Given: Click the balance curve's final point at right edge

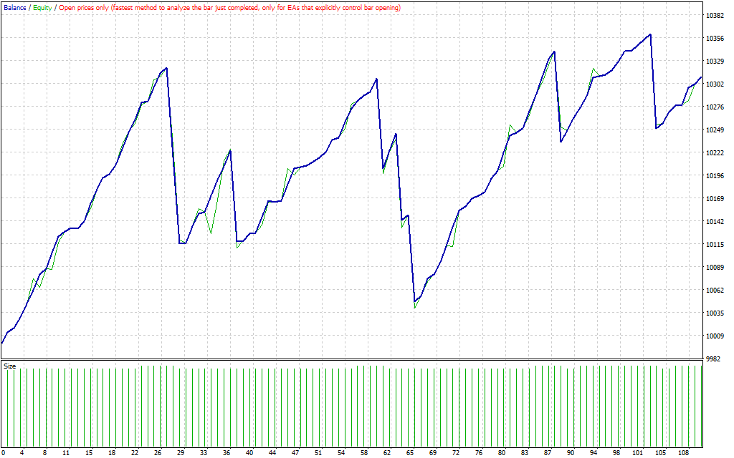Looking at the screenshot, I should (701, 77).
